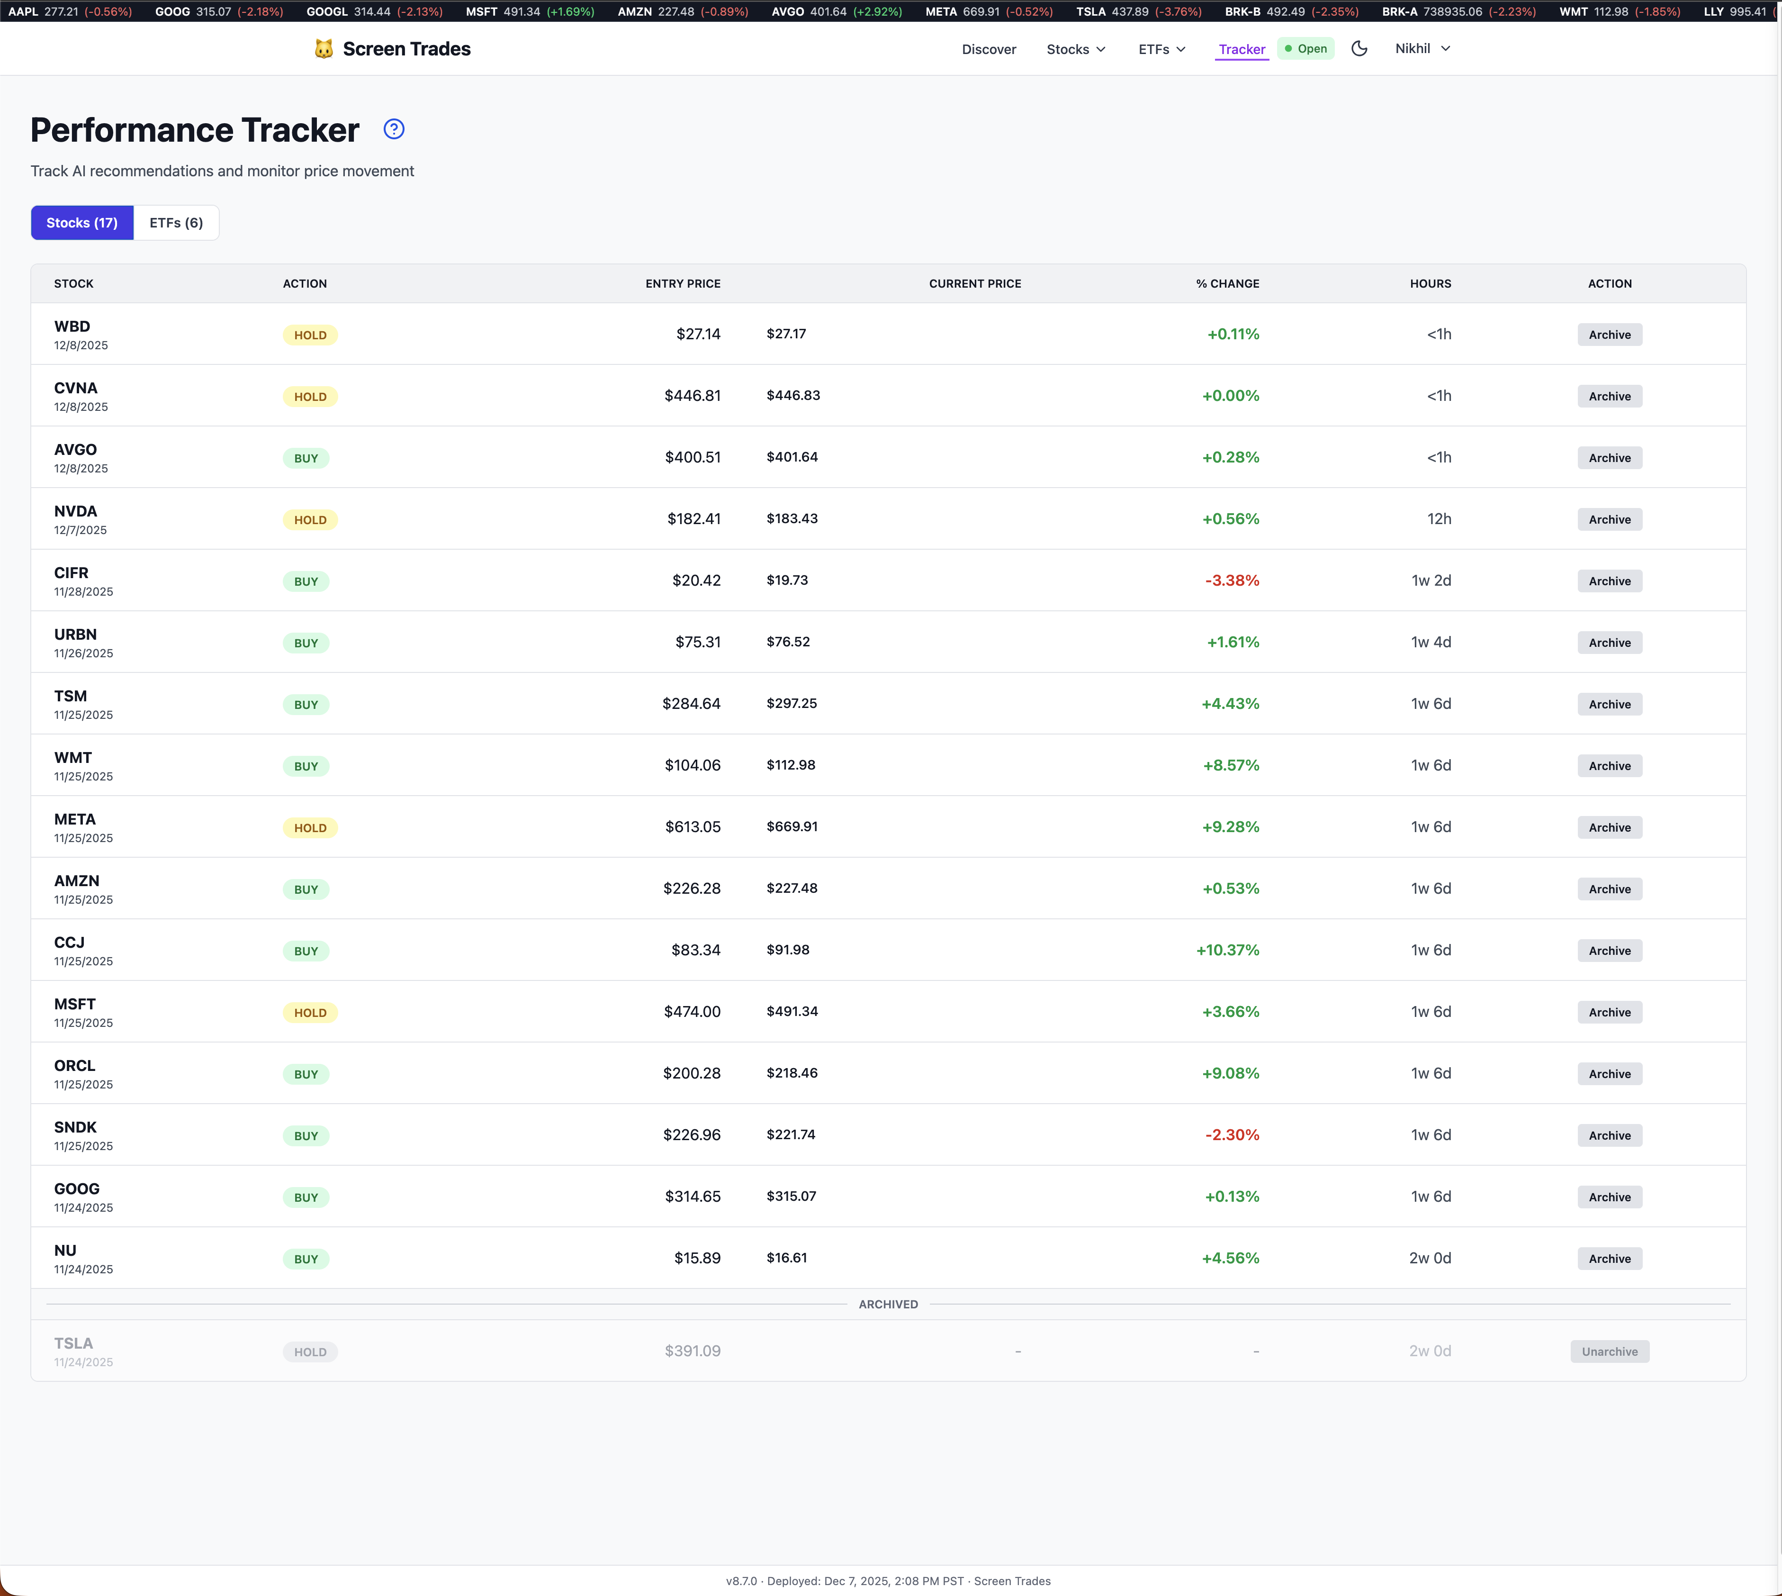Expand the ETFs dropdown in navigation
The height and width of the screenshot is (1596, 1782).
[1161, 49]
